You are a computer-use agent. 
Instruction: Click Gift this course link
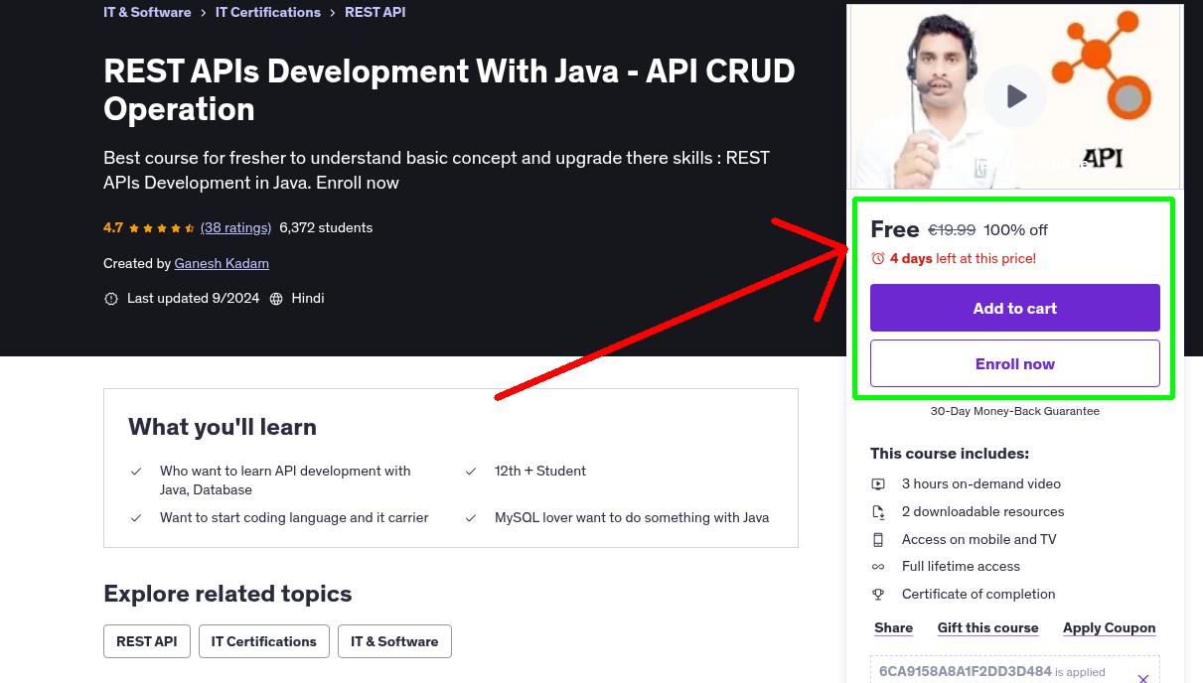tap(987, 627)
